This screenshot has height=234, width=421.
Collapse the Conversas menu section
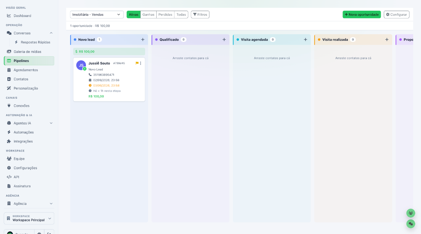tap(51, 33)
